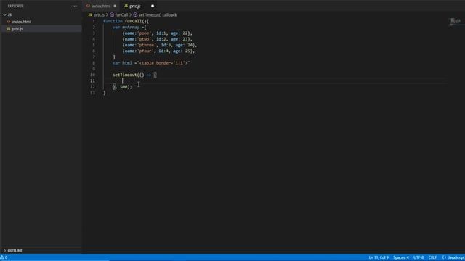Switch to the prtc.js editor tab
Image resolution: width=465 pixels, height=261 pixels.
coord(135,6)
